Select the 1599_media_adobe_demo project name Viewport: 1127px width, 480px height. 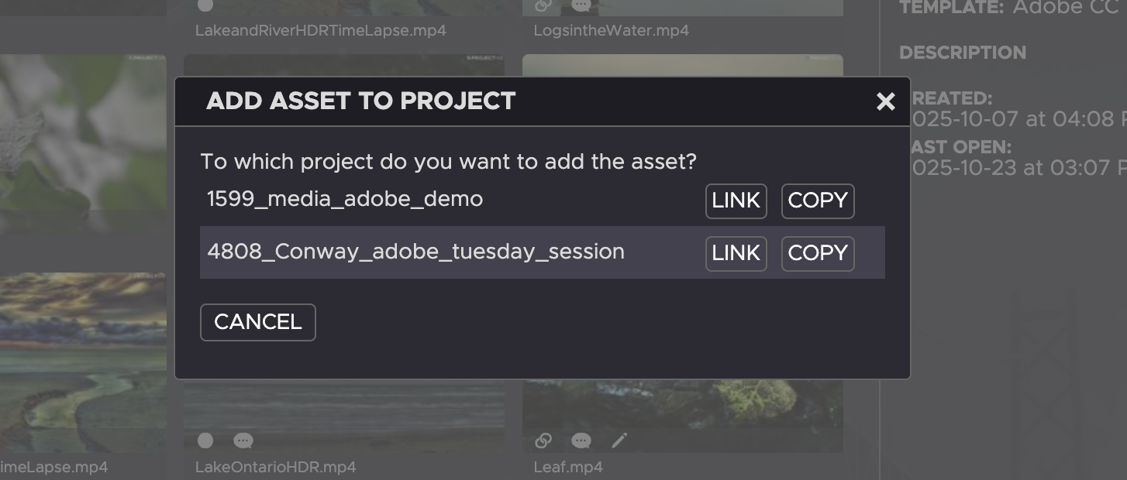coord(345,200)
